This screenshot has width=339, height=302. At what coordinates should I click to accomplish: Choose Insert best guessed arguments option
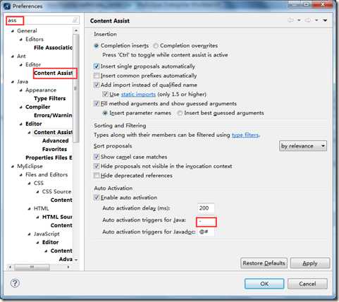pyautogui.click(x=180, y=113)
